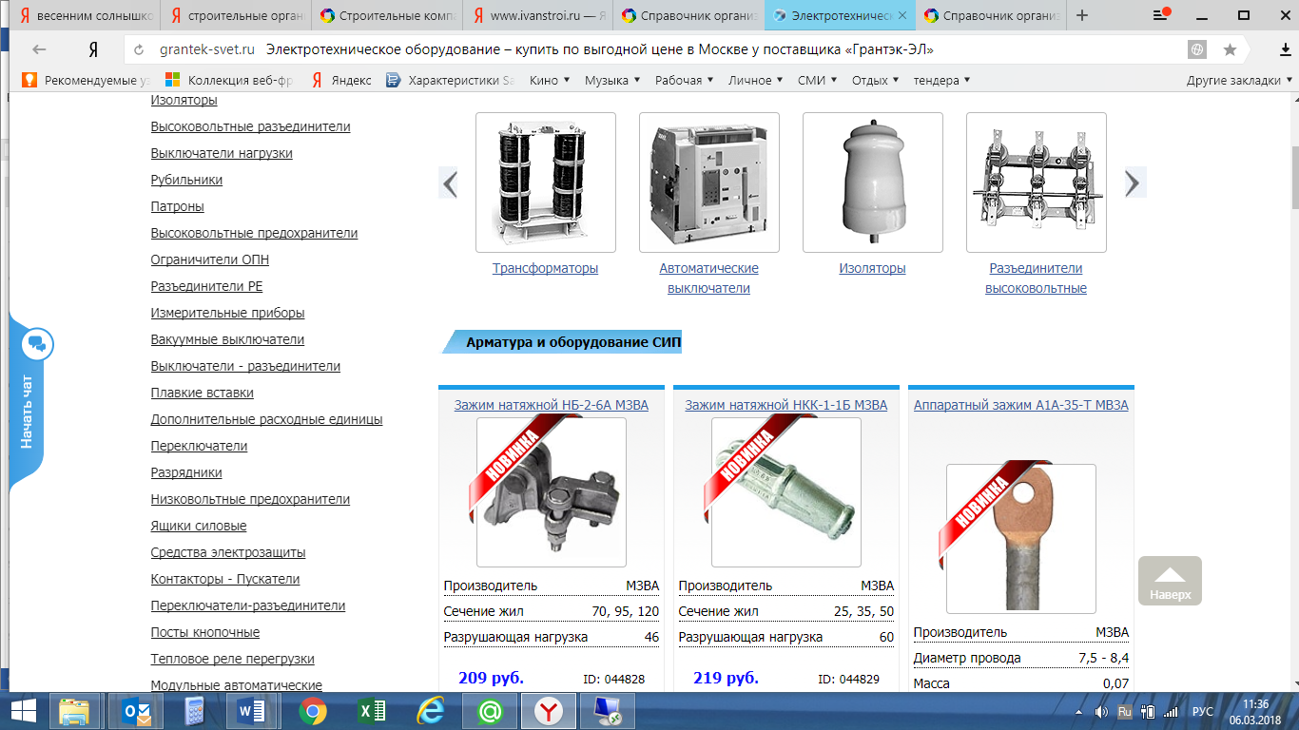The height and width of the screenshot is (730, 1299).
Task: Expand the Рабочая bookmarks folder
Action: pos(684,80)
